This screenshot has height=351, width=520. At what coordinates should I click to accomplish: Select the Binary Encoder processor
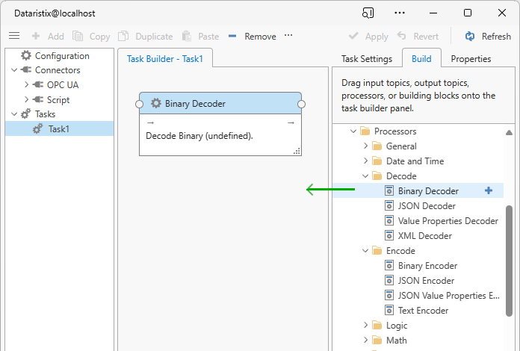427,266
